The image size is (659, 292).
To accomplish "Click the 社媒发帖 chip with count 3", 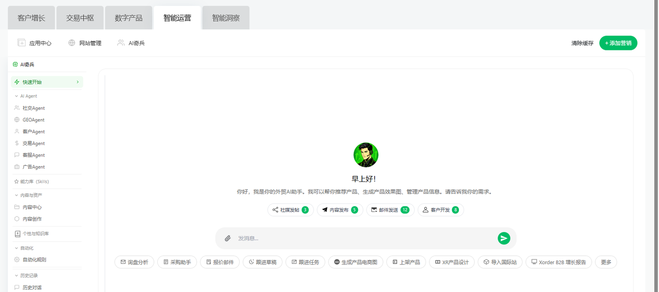I will click(290, 210).
